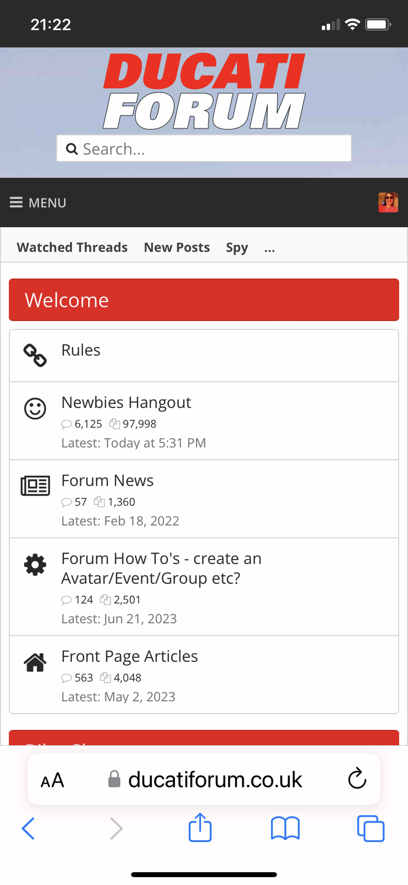
Task: Open the Newbies Hangout forum link
Action: point(126,402)
